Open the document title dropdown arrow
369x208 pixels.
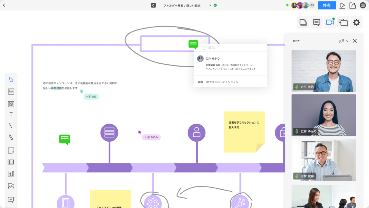pyautogui.click(x=210, y=5)
